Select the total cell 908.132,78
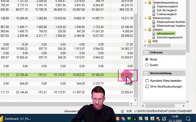This screenshot has height=122, width=196. click(126, 10)
